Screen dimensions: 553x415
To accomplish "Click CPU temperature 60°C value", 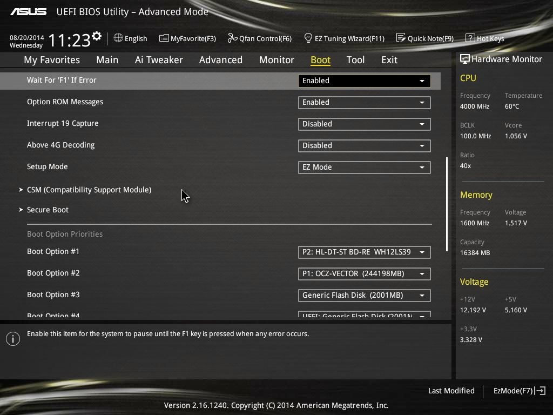I will (x=512, y=106).
